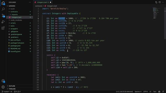Click the "@stdlib/deploy" import string

click(59, 9)
